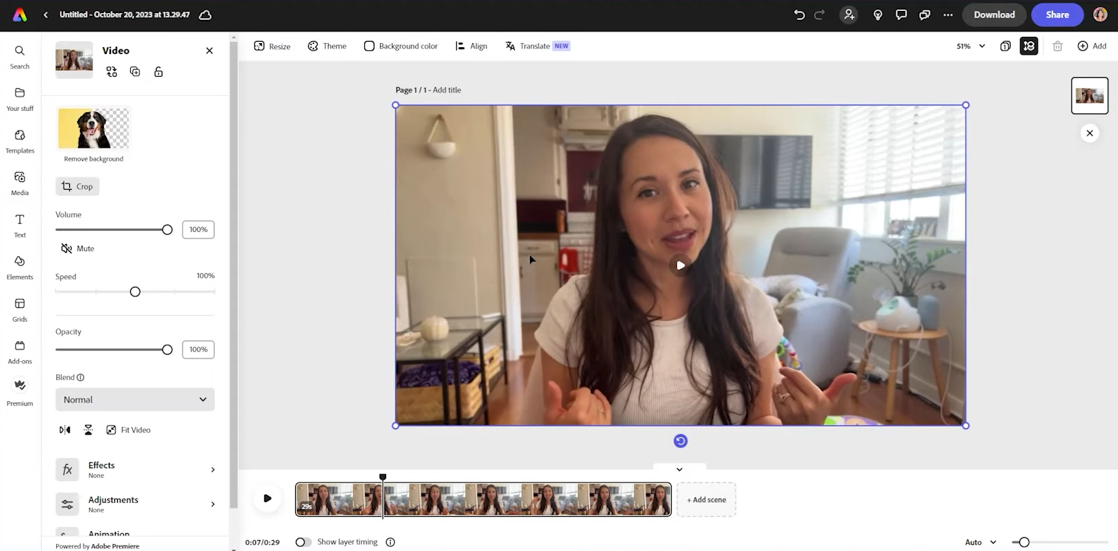Click the replace video icon in Video panel
This screenshot has width=1118, height=551.
112,71
